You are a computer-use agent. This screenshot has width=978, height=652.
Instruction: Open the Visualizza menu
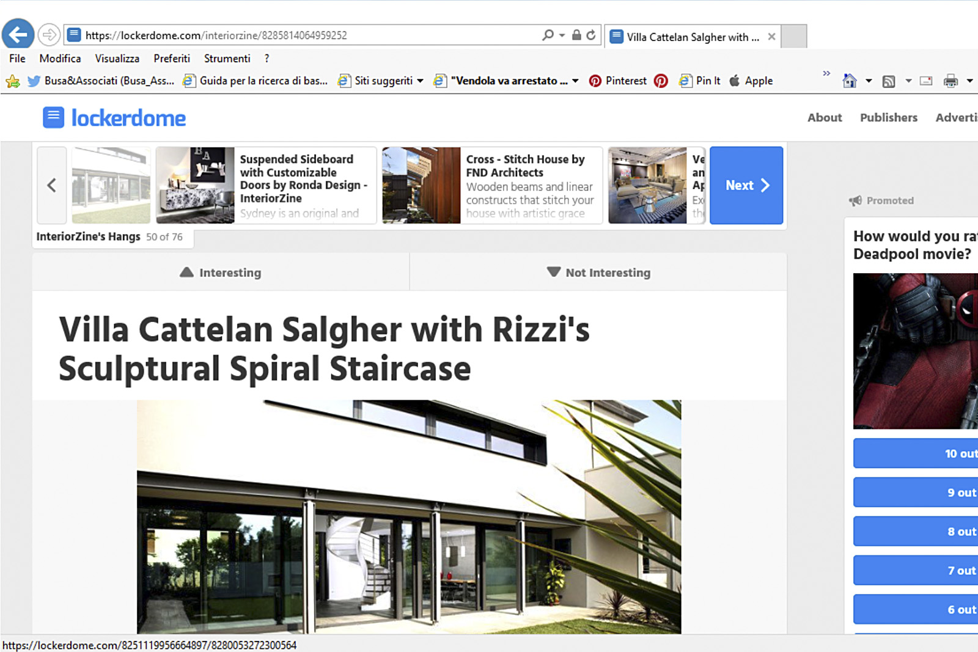click(117, 59)
